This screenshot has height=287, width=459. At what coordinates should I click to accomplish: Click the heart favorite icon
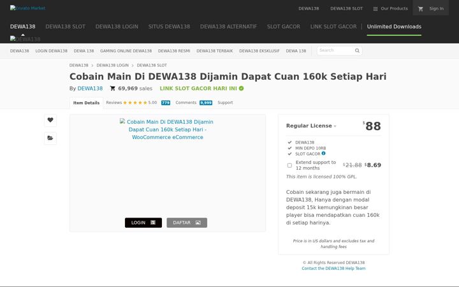click(50, 120)
